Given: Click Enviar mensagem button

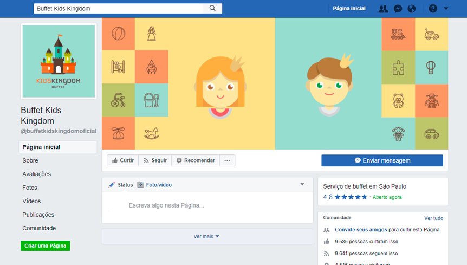Looking at the screenshot, I should (x=382, y=160).
